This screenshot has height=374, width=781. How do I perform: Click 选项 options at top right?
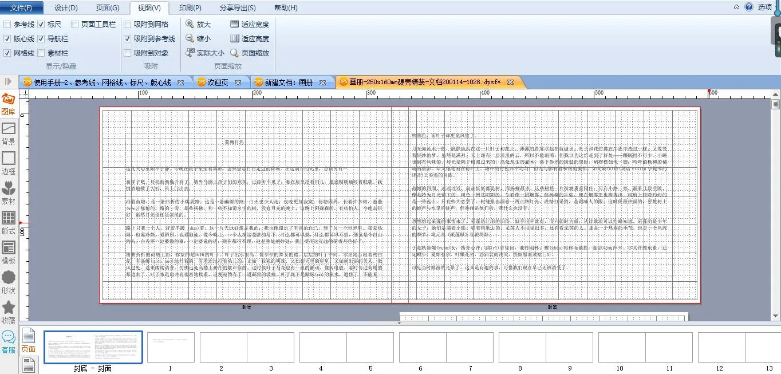coord(765,7)
